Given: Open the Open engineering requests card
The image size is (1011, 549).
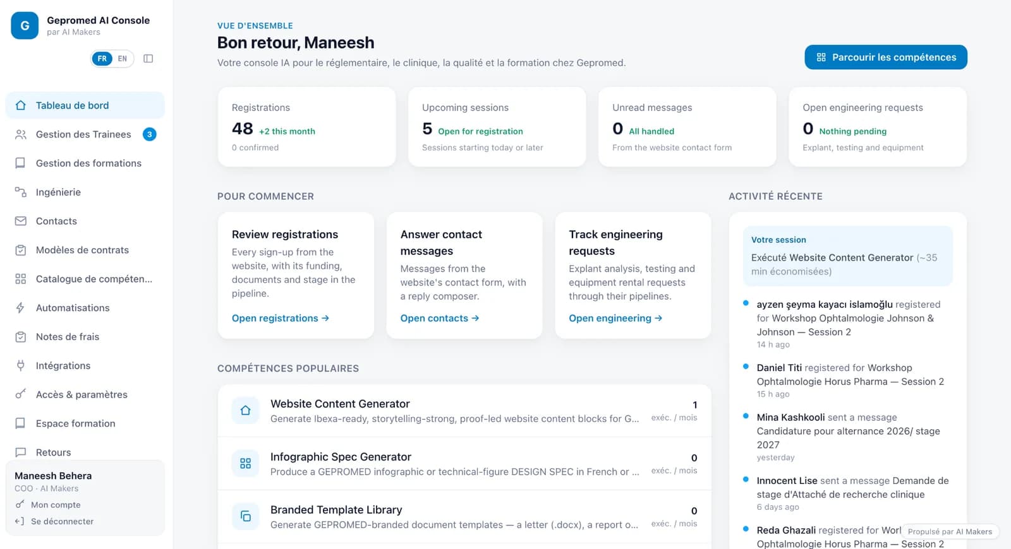Looking at the screenshot, I should tap(878, 127).
